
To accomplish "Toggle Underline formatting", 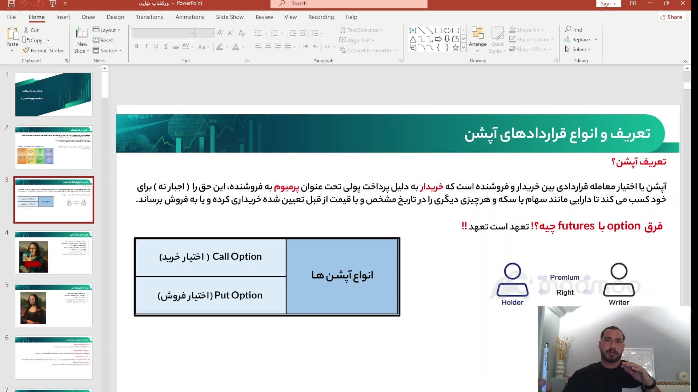I will point(156,46).
